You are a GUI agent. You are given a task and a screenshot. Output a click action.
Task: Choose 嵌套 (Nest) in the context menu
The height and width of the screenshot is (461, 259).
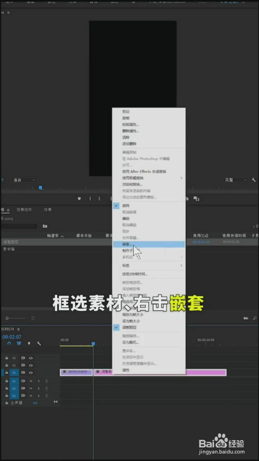pos(149,244)
